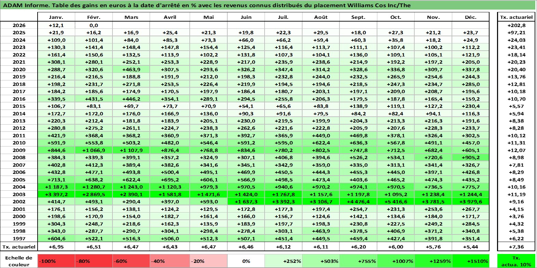Select the 'Echelle de couleur' legend label
Image resolution: width=537 pixels, height=268 pixels.
pyautogui.click(x=19, y=261)
